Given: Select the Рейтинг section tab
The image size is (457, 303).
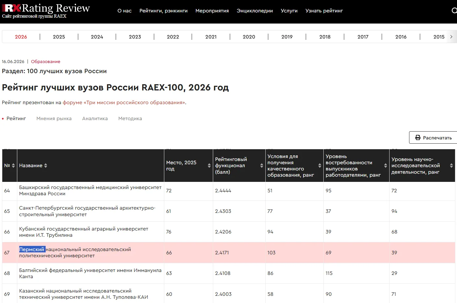Looking at the screenshot, I should pos(16,119).
